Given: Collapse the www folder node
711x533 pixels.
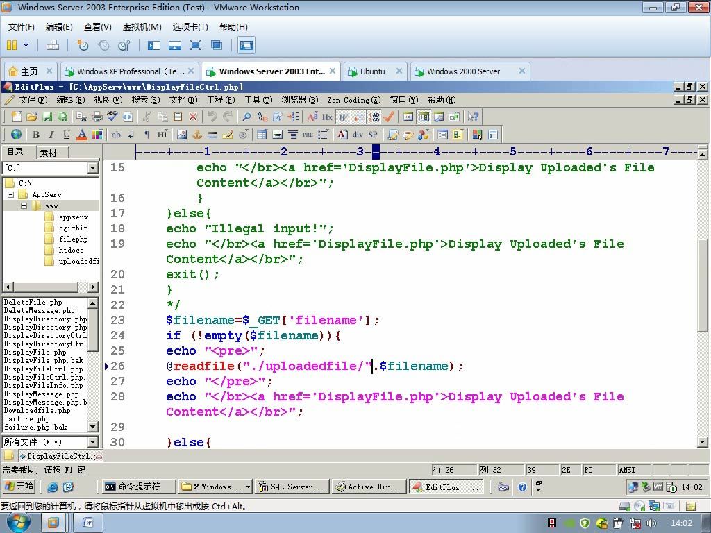Looking at the screenshot, I should pos(24,205).
